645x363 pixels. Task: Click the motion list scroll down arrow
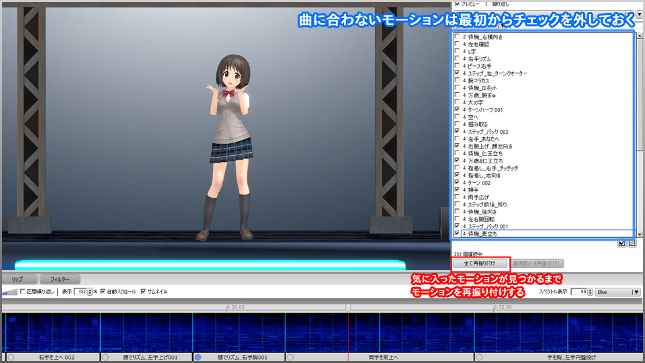coord(640,233)
